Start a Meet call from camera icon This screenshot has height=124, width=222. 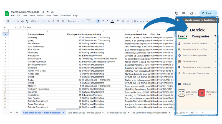(x=192, y=13)
